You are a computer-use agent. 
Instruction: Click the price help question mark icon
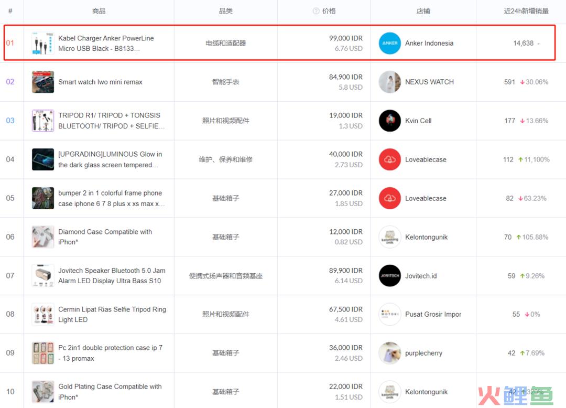point(316,11)
